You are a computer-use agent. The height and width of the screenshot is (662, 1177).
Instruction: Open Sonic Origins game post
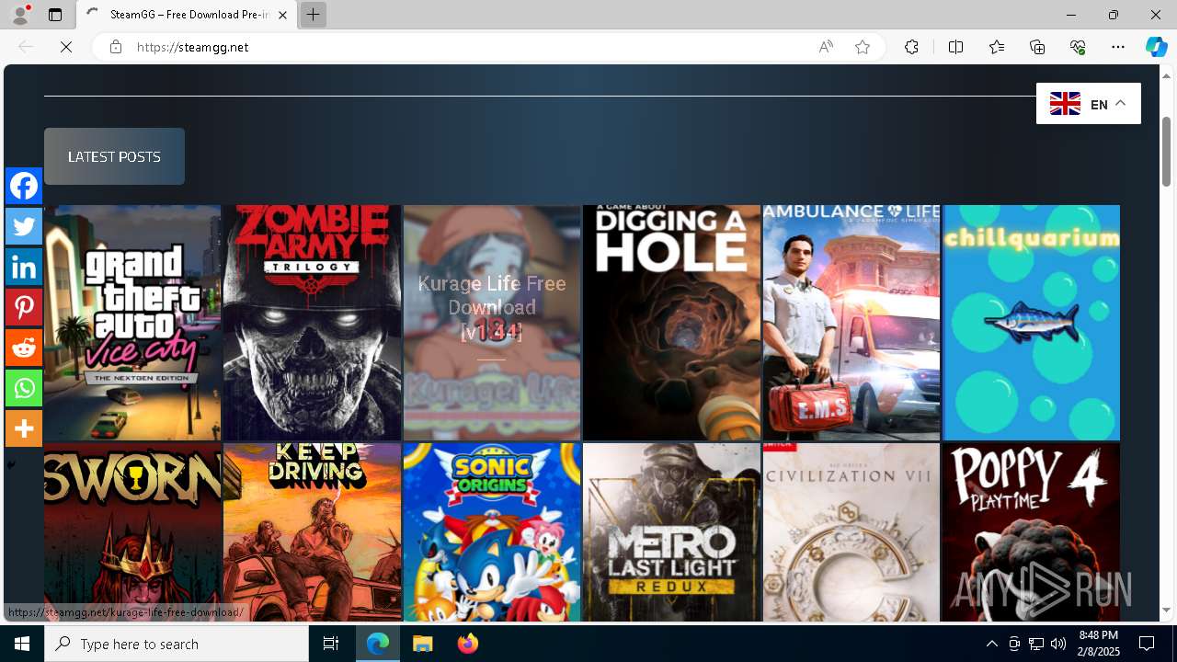pos(492,532)
